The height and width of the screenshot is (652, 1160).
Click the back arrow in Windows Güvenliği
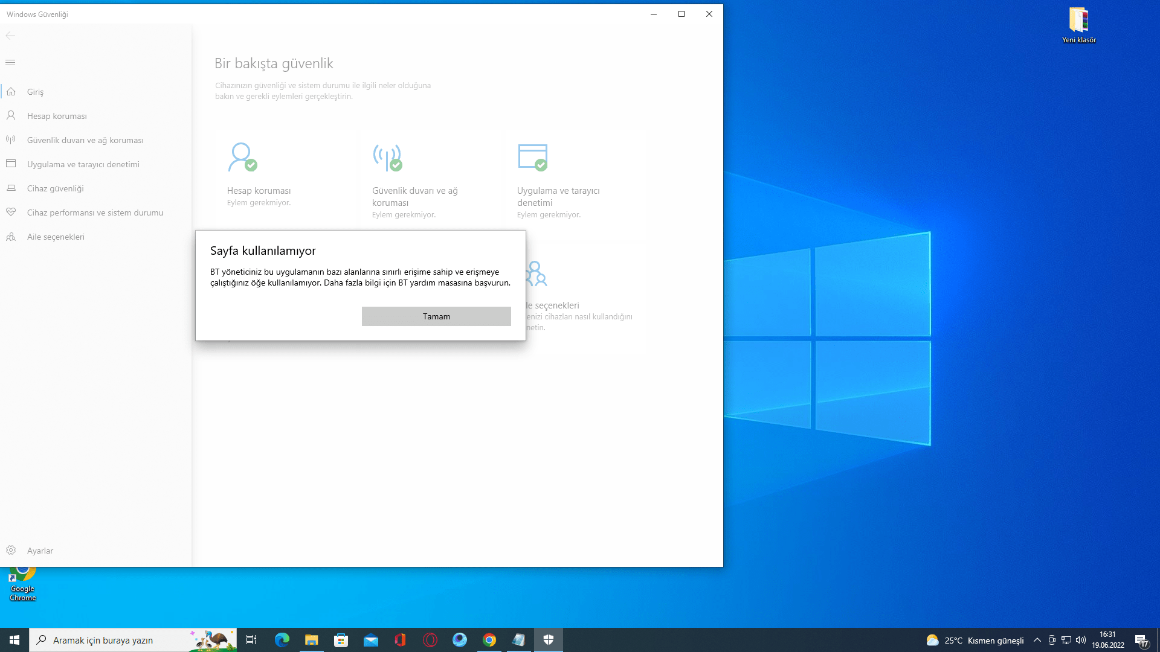10,36
